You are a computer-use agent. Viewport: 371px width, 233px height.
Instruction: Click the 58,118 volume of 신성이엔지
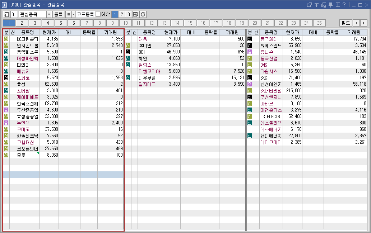[359, 84]
